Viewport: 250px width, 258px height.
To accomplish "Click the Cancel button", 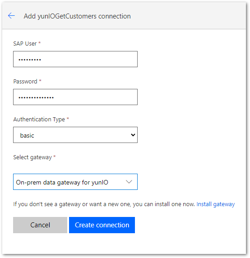I will [40, 225].
